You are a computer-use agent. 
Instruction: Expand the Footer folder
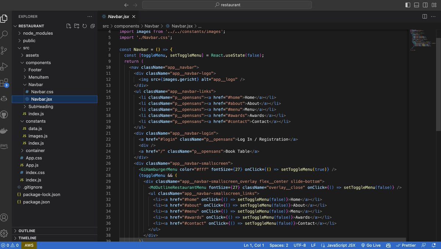coord(54,70)
